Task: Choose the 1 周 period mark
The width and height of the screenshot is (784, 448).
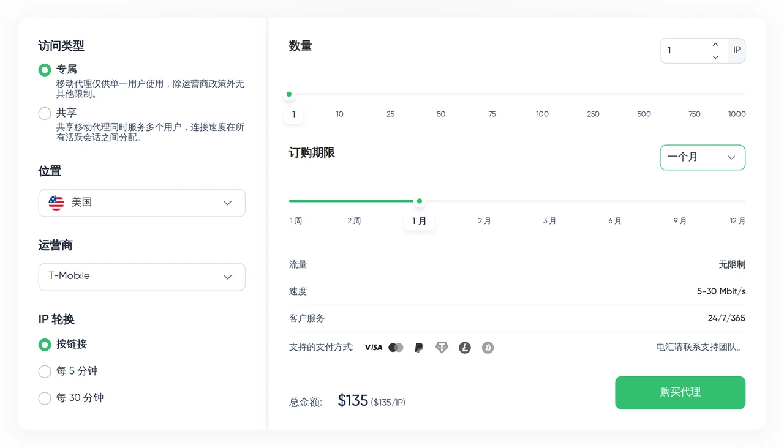Action: tap(296, 221)
